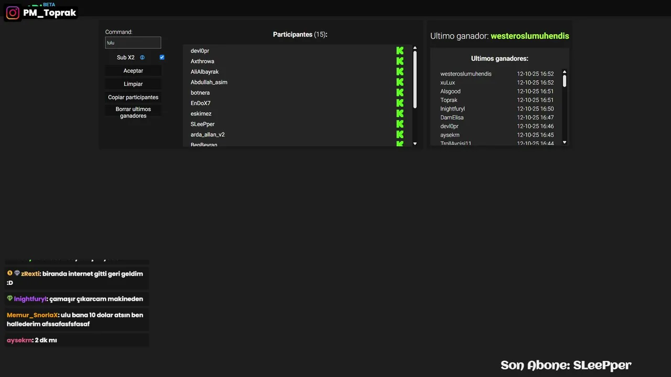The image size is (671, 377).
Task: Select participant devl0pr
Action: pos(200,51)
